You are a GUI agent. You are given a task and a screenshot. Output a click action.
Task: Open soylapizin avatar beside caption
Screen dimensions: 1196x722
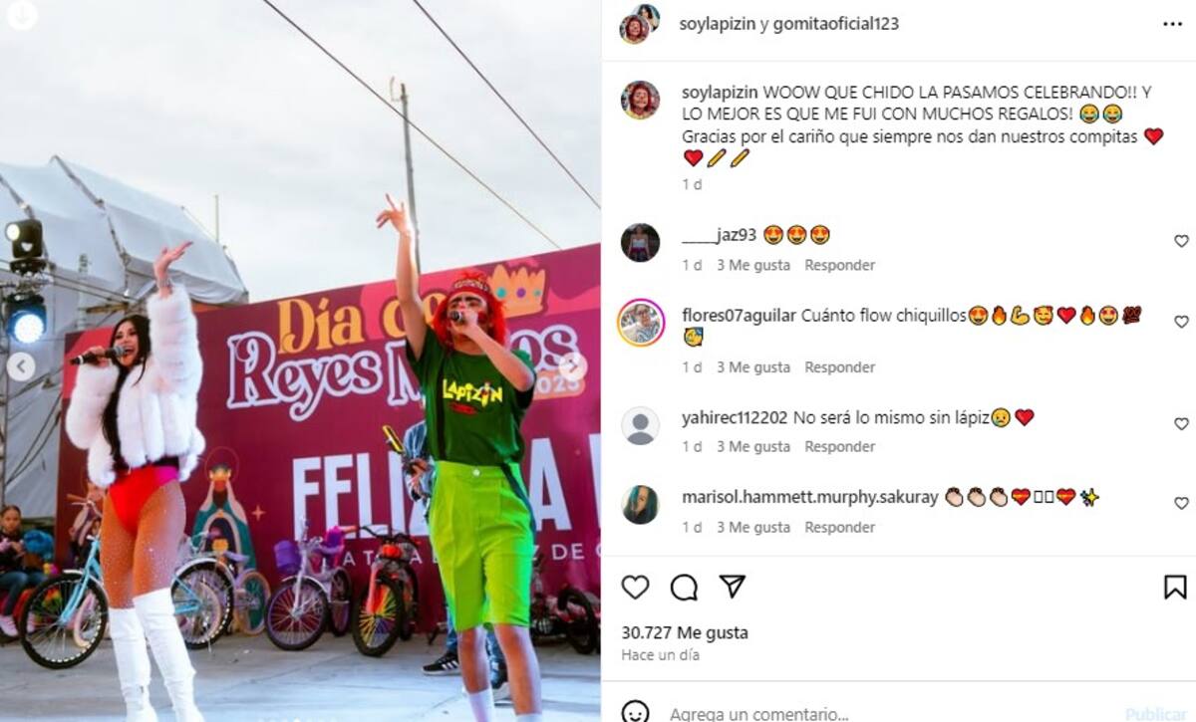coord(640,101)
